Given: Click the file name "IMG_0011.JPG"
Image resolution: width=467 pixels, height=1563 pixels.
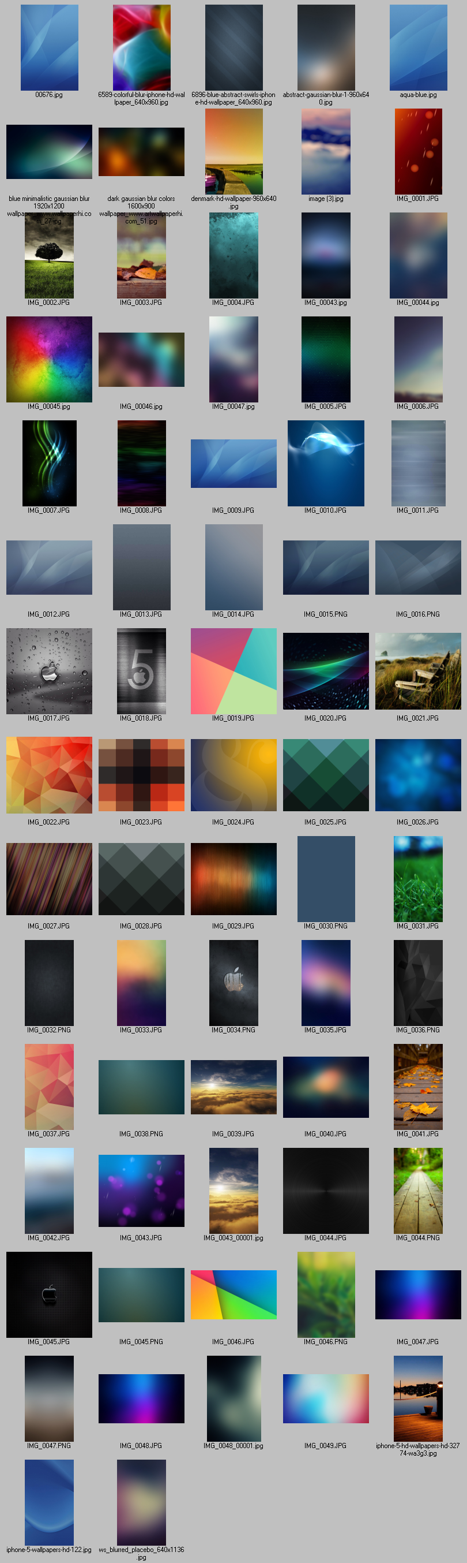Looking at the screenshot, I should click(418, 510).
